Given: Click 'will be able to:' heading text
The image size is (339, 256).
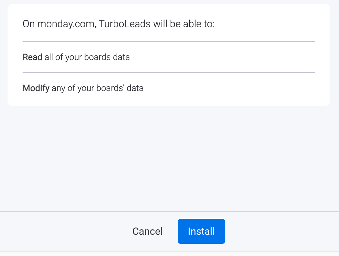Looking at the screenshot, I should click(184, 24).
